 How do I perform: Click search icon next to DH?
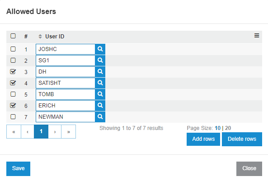coord(100,72)
